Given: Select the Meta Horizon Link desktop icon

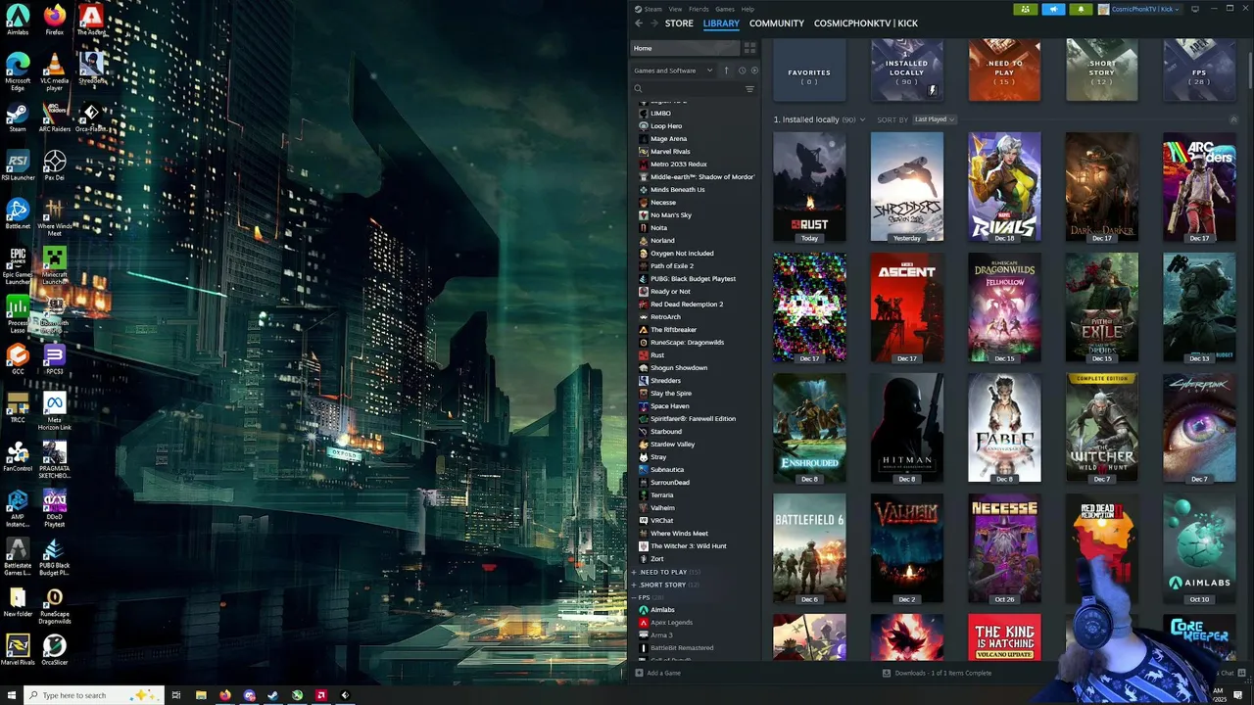Looking at the screenshot, I should point(55,412).
